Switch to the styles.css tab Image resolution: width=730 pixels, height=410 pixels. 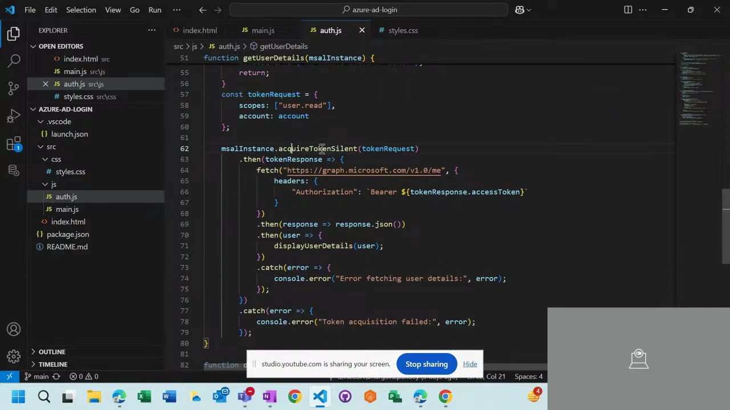point(403,30)
